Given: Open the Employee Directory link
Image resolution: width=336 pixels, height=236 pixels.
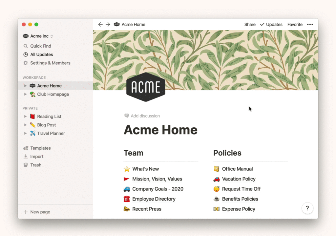Looking at the screenshot, I should (x=154, y=199).
